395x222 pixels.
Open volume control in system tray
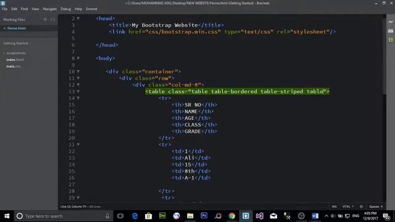[x=333, y=216]
